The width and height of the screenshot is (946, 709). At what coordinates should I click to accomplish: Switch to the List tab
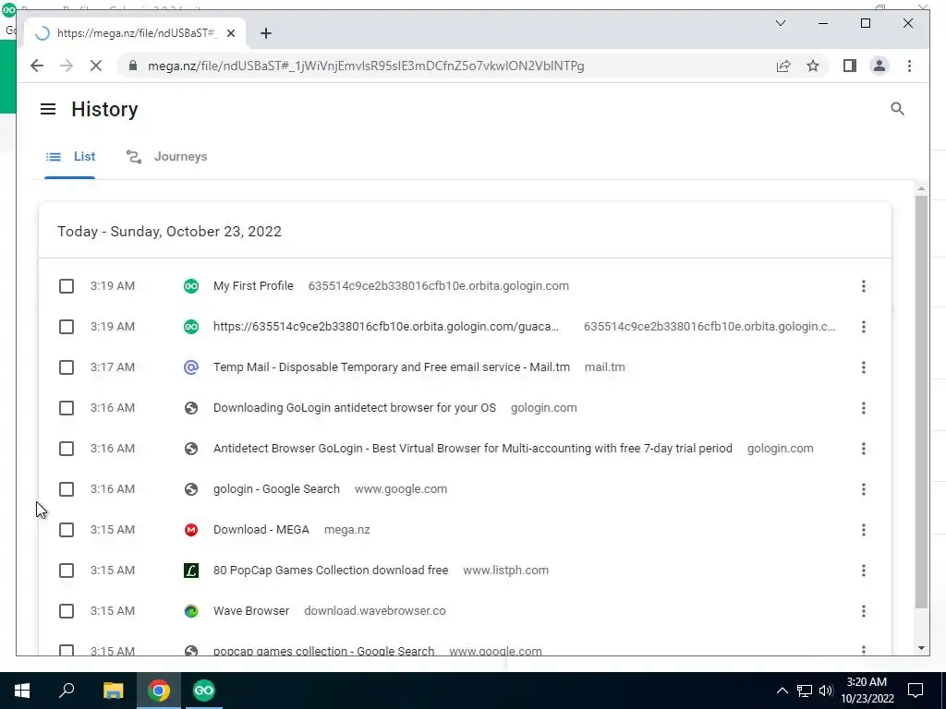70,157
